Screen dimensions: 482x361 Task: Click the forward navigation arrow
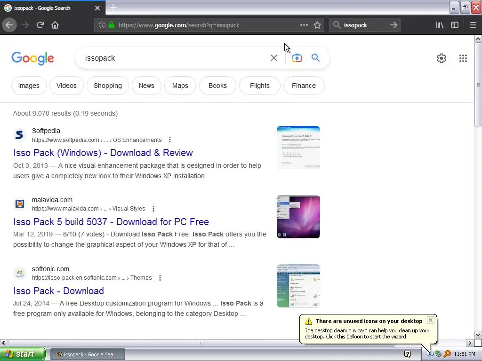click(25, 25)
